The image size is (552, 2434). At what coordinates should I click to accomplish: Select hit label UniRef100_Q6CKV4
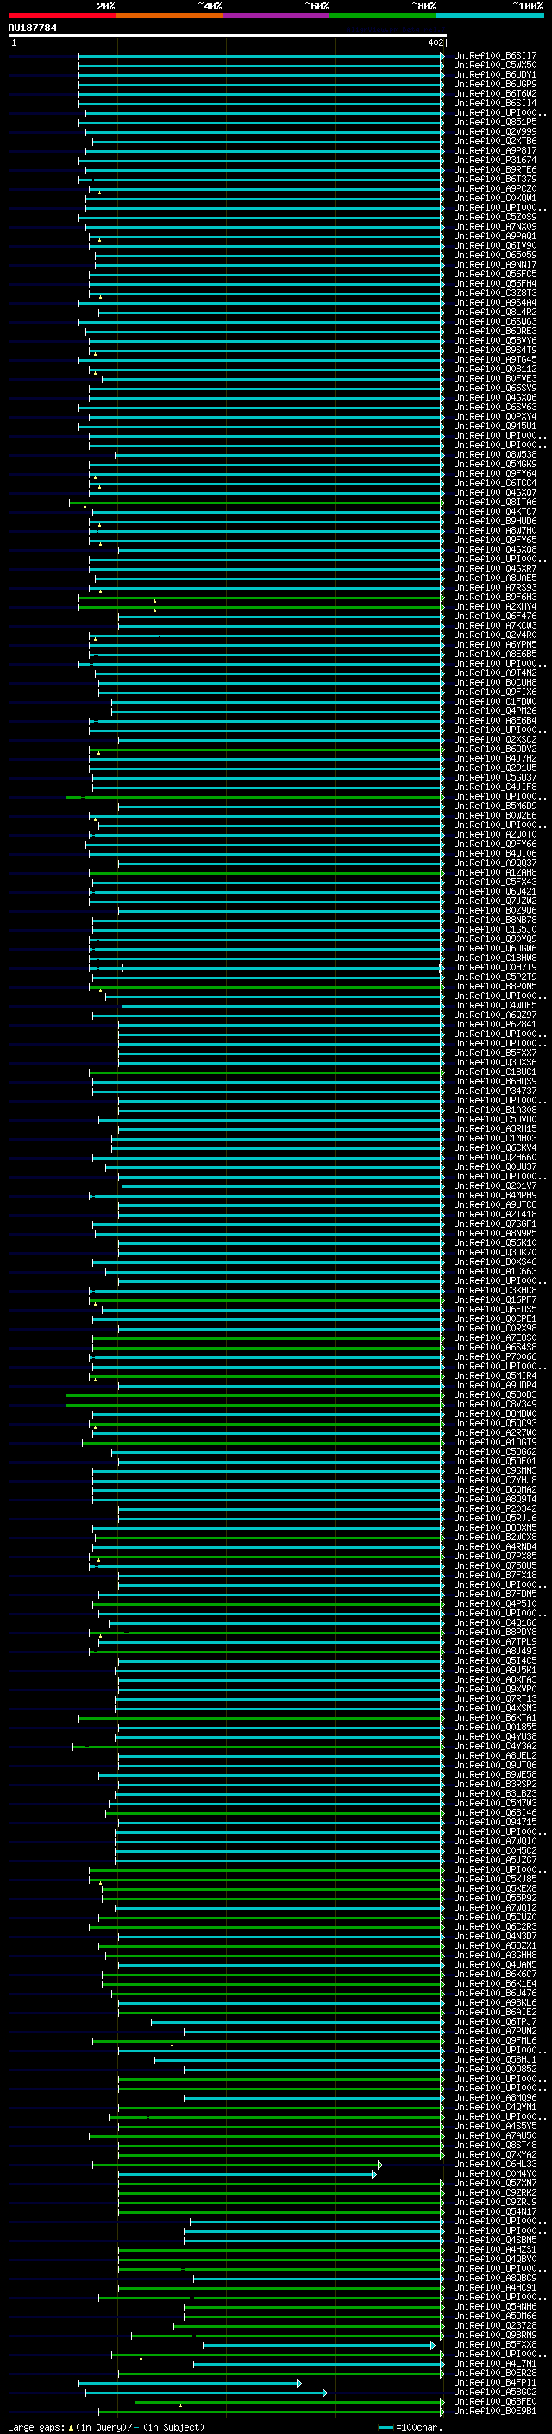pos(494,1148)
